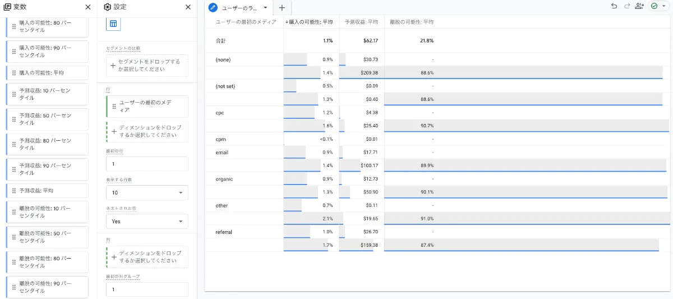This screenshot has width=673, height=299.
Task: Open the tab name dropdown arrow
Action: point(265,8)
